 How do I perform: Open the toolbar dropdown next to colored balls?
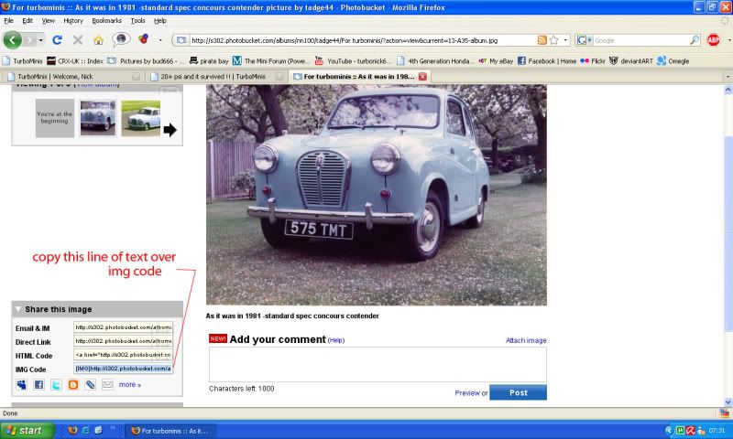pos(160,40)
